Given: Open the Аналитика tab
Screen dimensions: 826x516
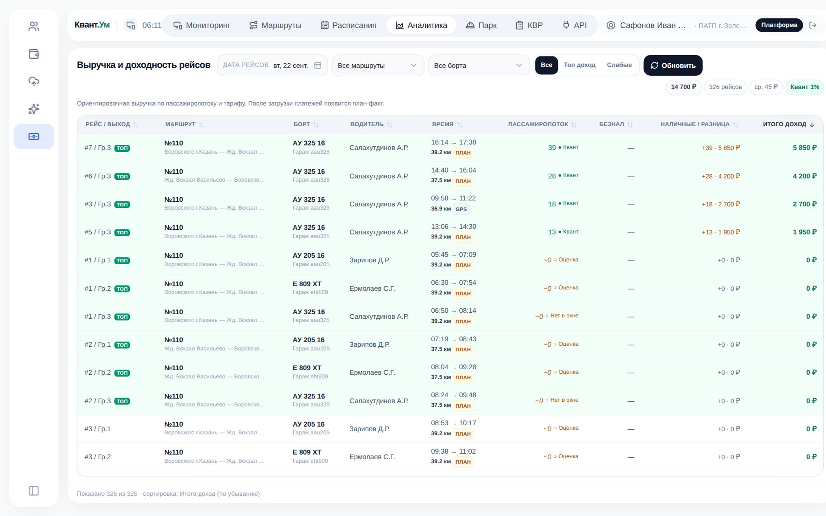Looking at the screenshot, I should click(x=421, y=25).
